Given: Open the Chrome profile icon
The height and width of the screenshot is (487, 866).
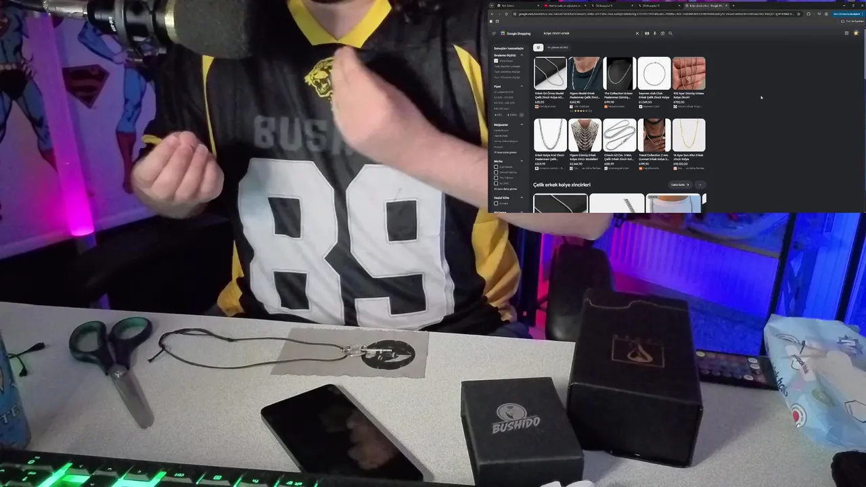Looking at the screenshot, I should pyautogui.click(x=827, y=14).
